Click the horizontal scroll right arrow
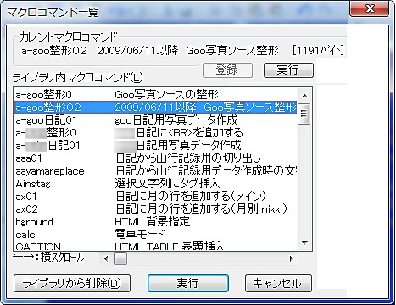Viewport: 396px width, 305px height. [291, 258]
